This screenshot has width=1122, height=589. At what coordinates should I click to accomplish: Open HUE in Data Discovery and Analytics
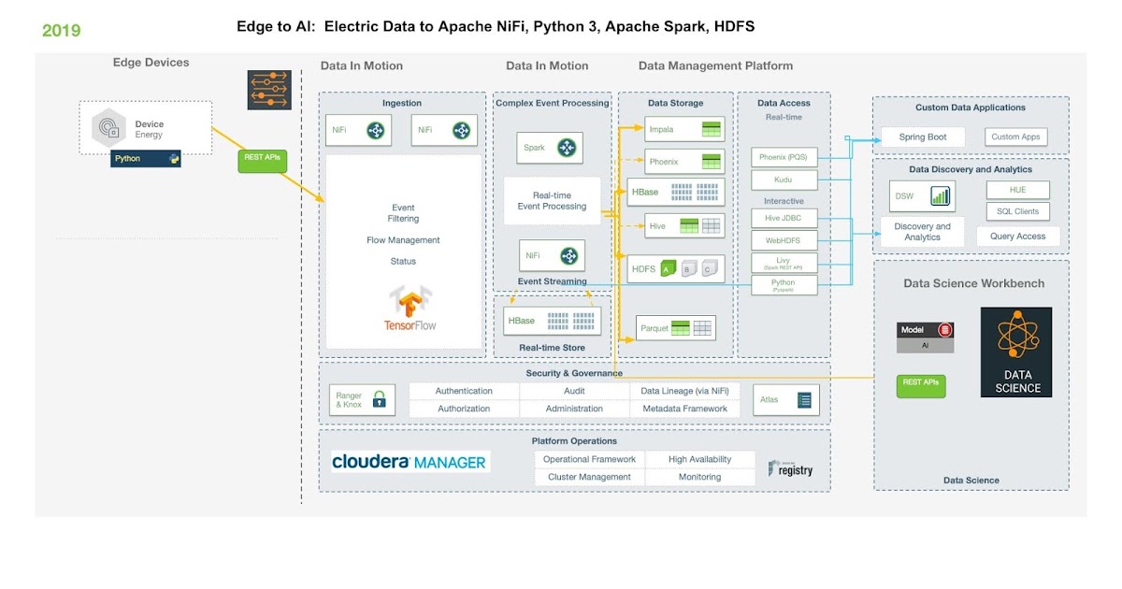tap(1017, 189)
